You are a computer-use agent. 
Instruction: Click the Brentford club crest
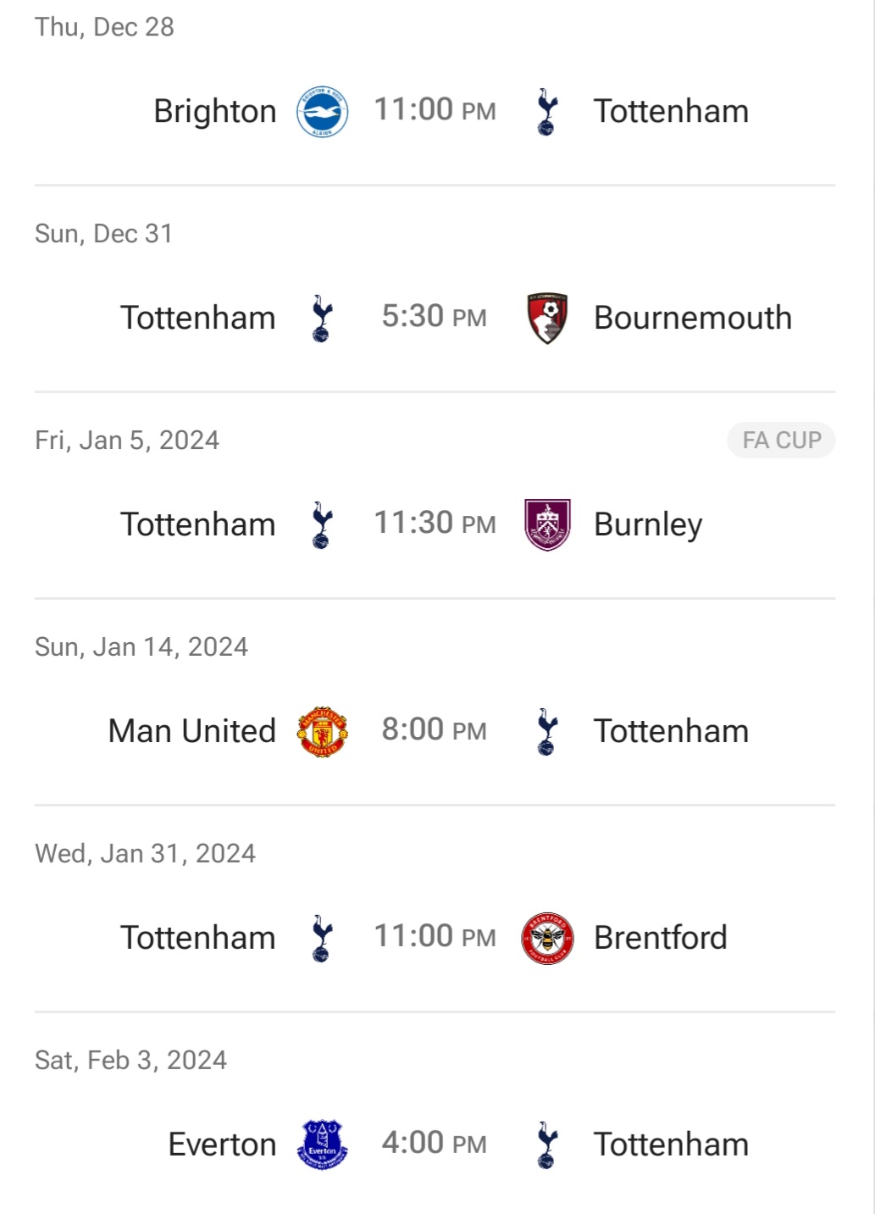tap(547, 939)
